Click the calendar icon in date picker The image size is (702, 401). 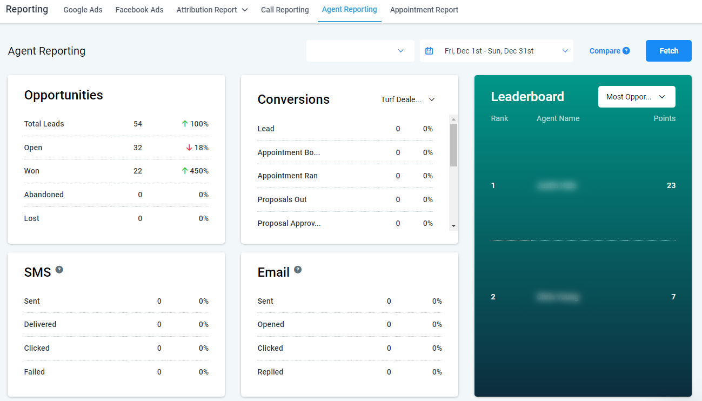click(429, 51)
